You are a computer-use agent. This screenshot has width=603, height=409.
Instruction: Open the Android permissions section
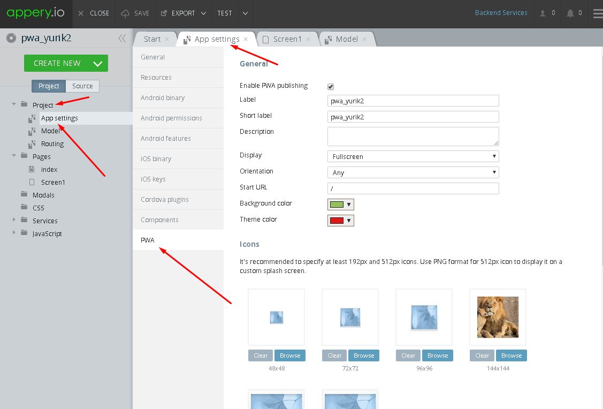(178, 118)
